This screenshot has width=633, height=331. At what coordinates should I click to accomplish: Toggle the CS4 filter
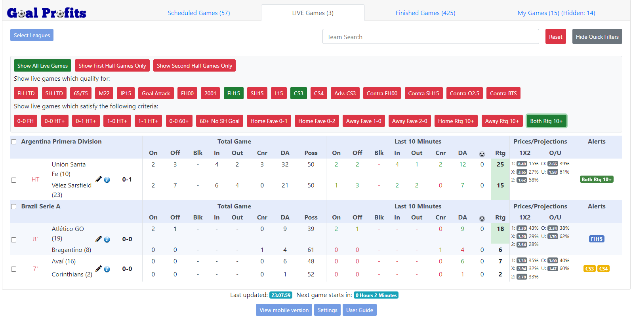tap(319, 93)
